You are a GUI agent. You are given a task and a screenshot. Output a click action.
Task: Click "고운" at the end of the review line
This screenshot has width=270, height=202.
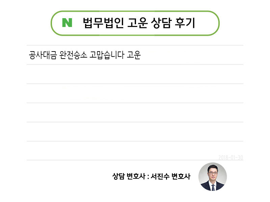pyautogui.click(x=133, y=55)
